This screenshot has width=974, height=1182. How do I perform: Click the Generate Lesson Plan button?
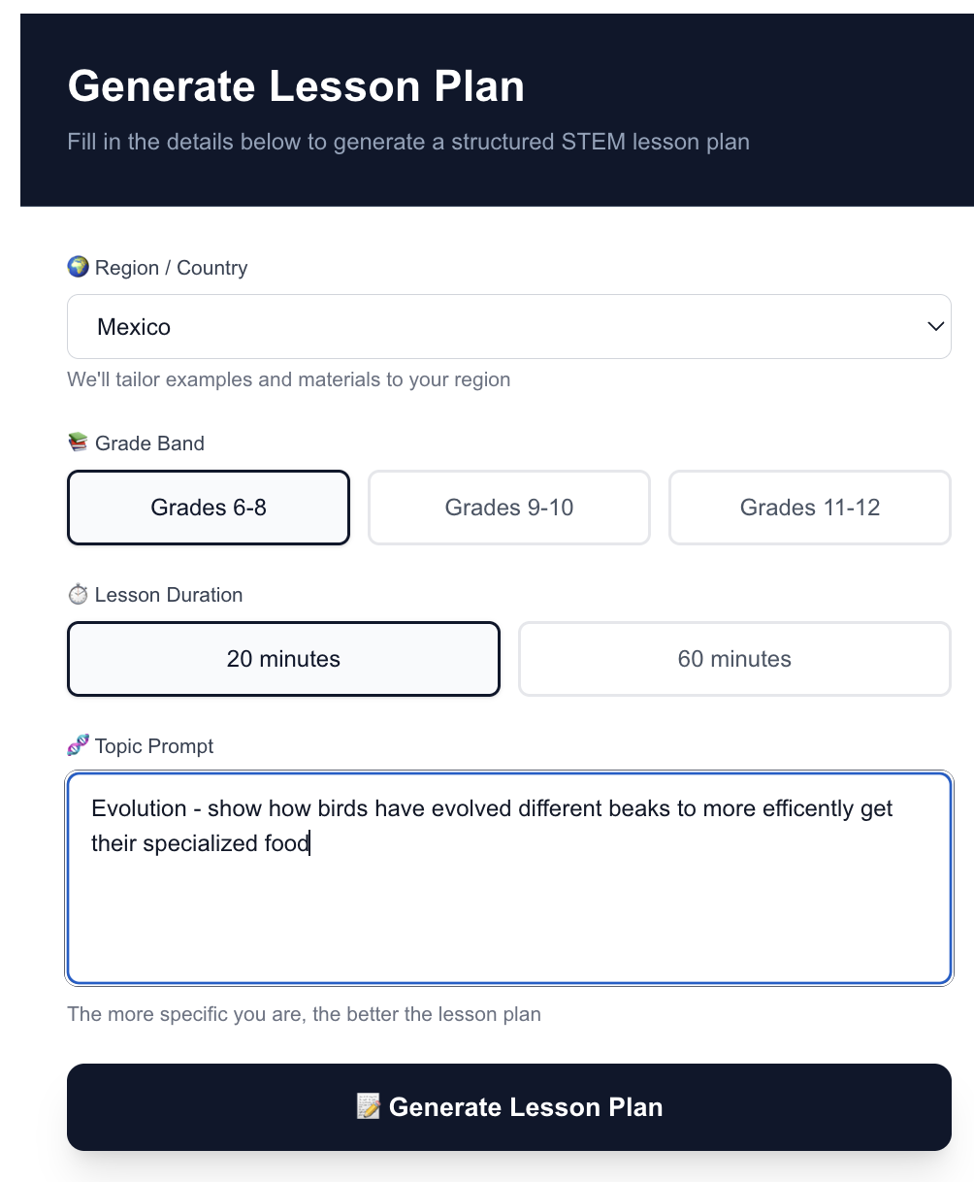(509, 1107)
